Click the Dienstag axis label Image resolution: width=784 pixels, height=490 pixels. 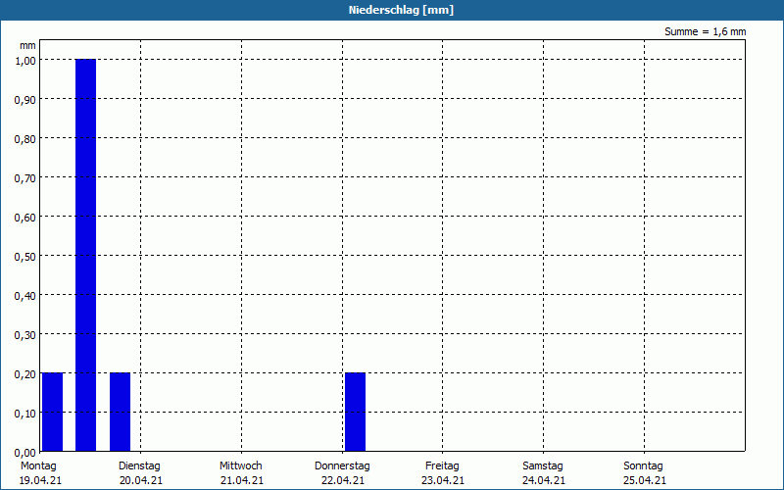pos(139,466)
